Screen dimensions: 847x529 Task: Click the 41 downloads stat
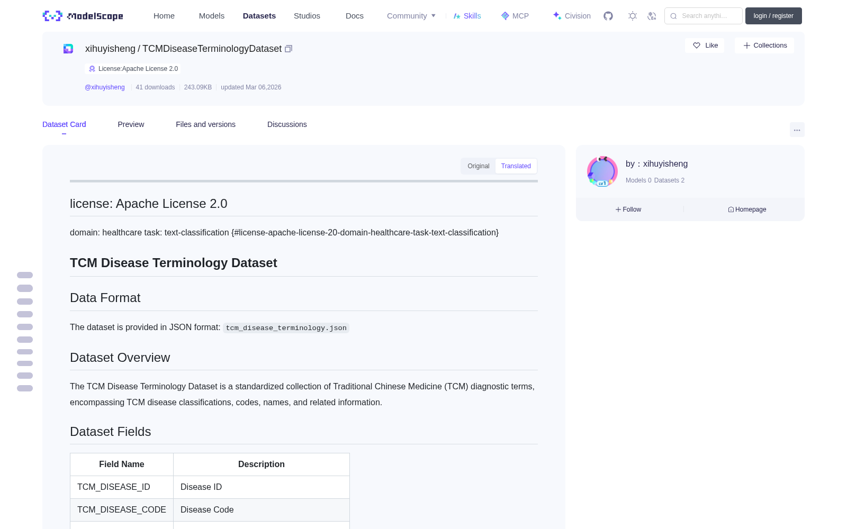(x=155, y=87)
